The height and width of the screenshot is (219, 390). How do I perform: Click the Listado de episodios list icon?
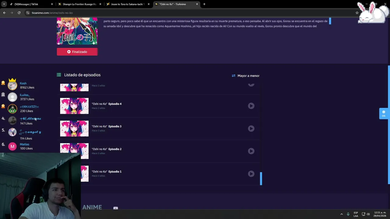pos(59,75)
